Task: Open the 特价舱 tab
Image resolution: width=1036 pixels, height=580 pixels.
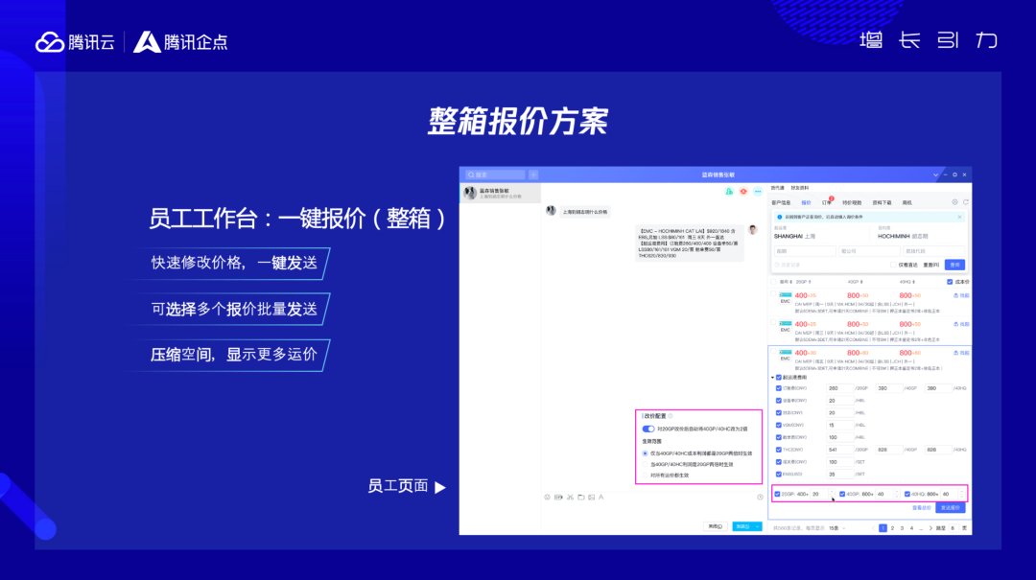Action: click(852, 203)
